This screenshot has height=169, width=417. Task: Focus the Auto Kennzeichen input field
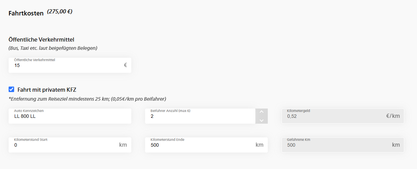point(69,116)
